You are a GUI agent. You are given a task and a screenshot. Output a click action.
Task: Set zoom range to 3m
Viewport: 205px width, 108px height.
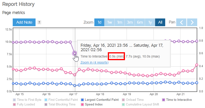(x=130, y=22)
